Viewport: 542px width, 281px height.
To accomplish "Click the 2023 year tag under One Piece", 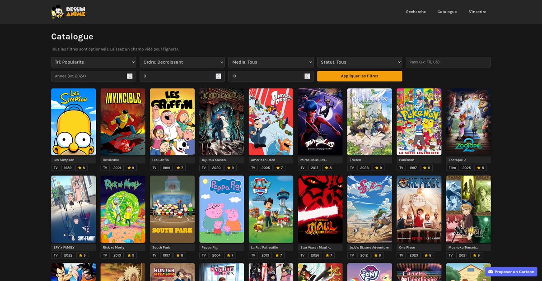I will click(414, 255).
